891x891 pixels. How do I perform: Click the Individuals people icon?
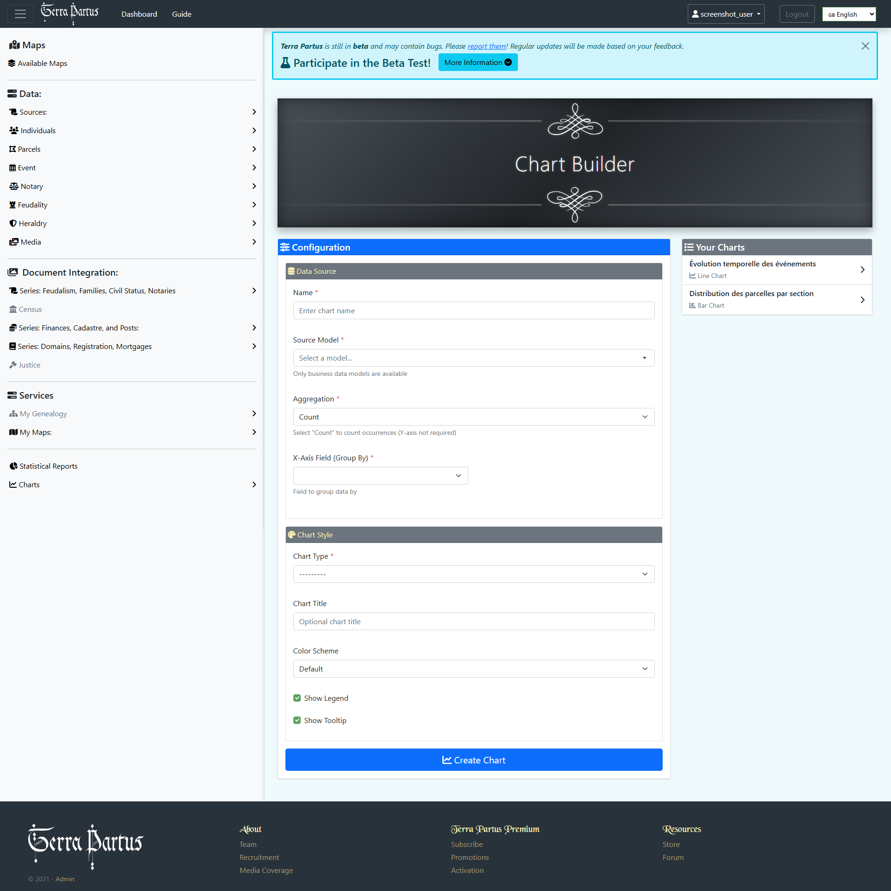[x=14, y=130]
